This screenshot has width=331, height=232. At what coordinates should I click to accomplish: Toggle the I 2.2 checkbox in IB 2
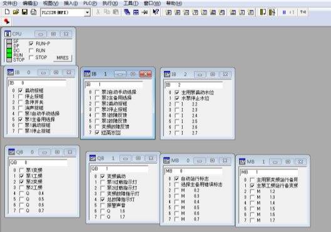(177, 104)
